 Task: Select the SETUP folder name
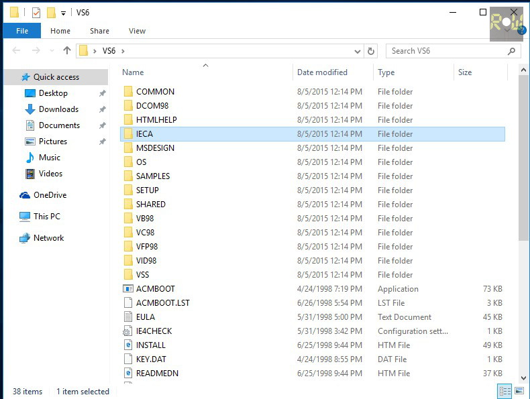[148, 190]
